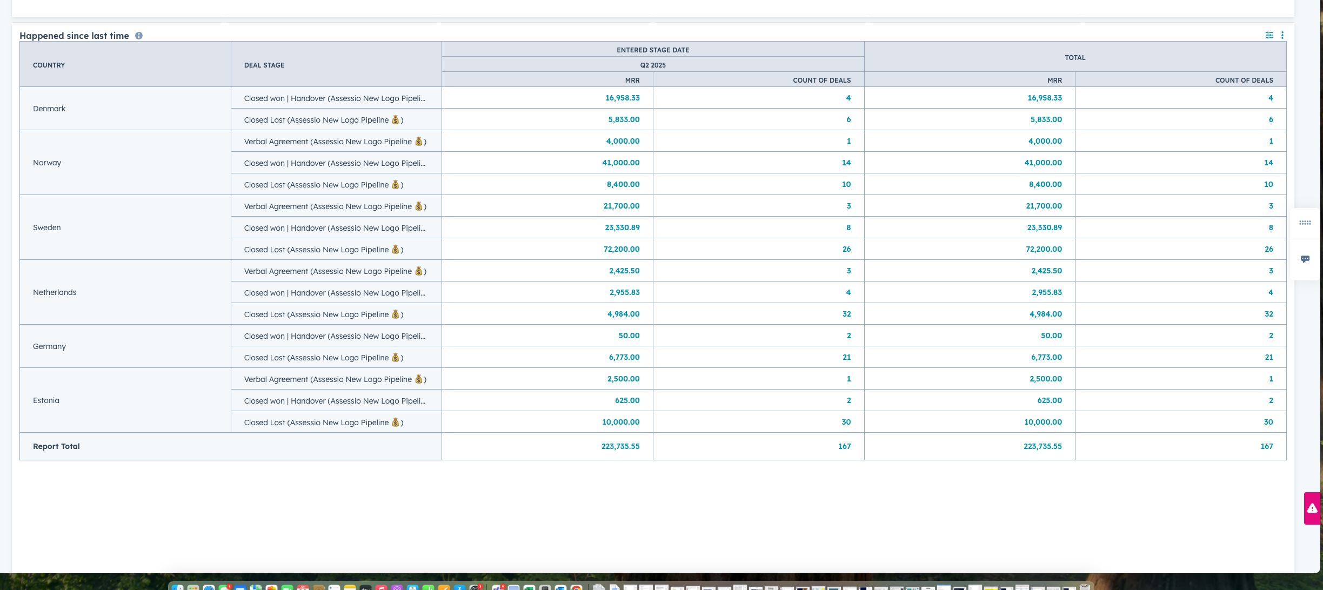Screen dimensions: 1323x590
Task: Click Estonia Closed Lost Q2 MRR 10,000.00
Action: [x=620, y=422]
